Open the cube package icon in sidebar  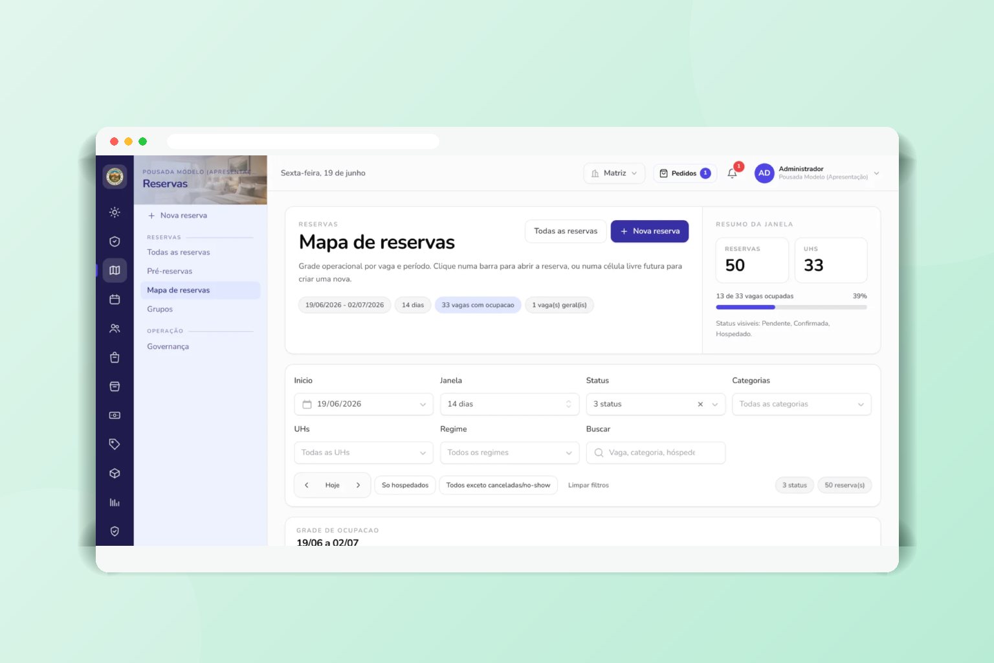[115, 473]
